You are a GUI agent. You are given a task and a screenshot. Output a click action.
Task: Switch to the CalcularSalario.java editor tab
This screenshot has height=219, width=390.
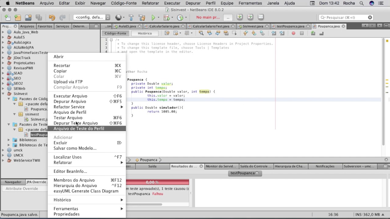(x=165, y=26)
